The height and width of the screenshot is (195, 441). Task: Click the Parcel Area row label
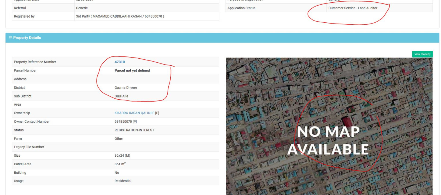click(x=23, y=164)
